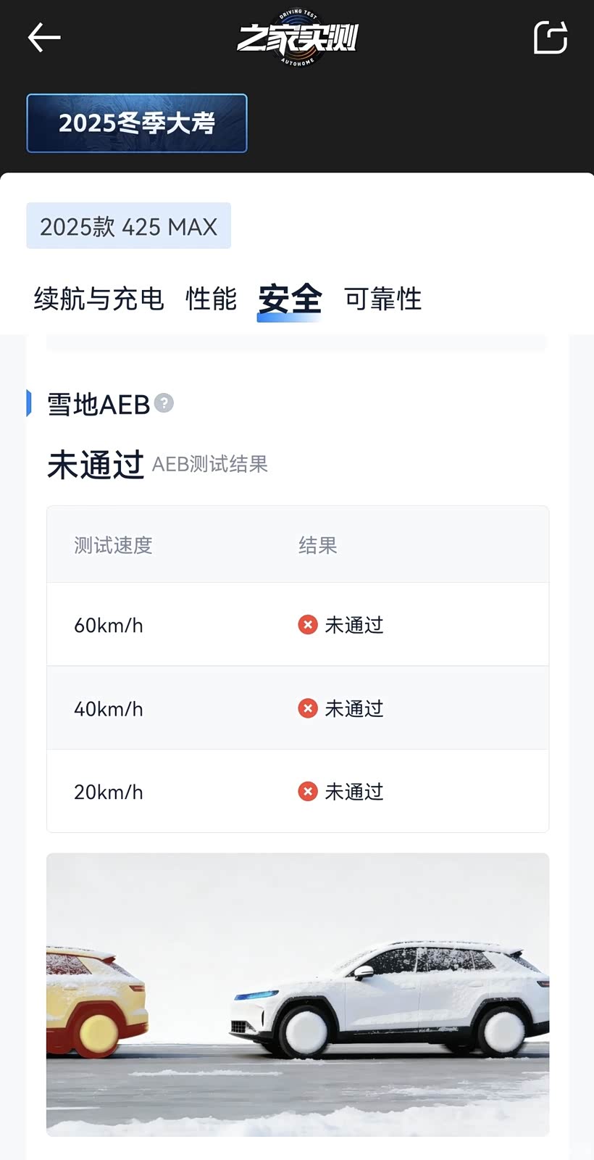594x1160 pixels.
Task: Tap the 之家实测 logo
Action: pos(298,38)
